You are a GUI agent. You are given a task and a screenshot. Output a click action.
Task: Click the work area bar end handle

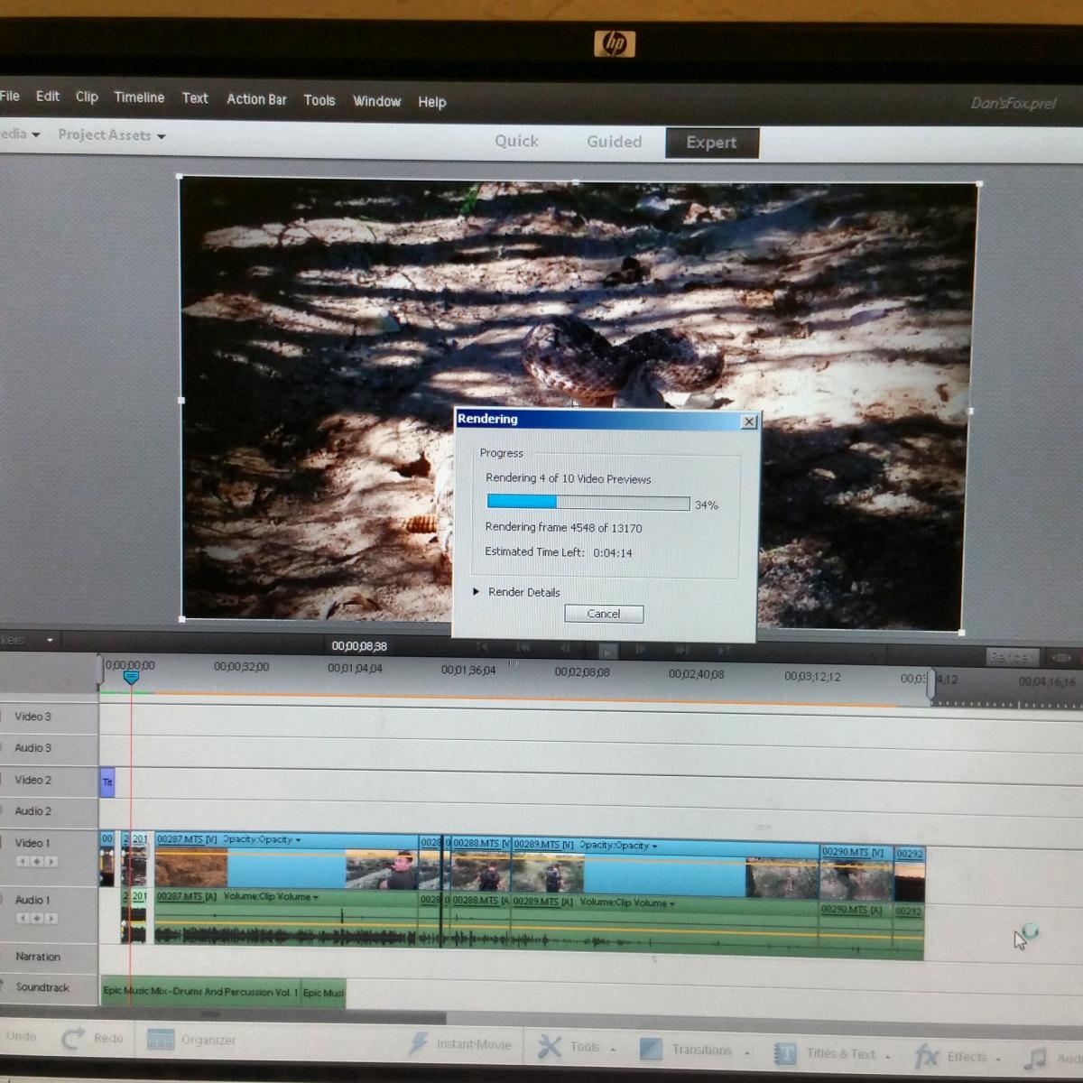tap(930, 683)
